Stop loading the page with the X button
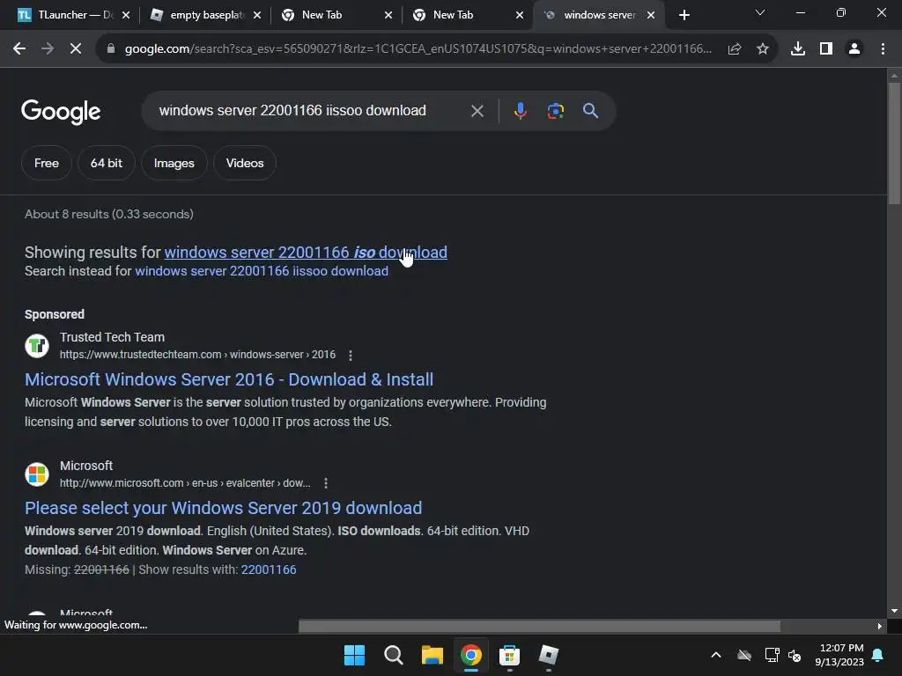902x676 pixels. pyautogui.click(x=76, y=49)
